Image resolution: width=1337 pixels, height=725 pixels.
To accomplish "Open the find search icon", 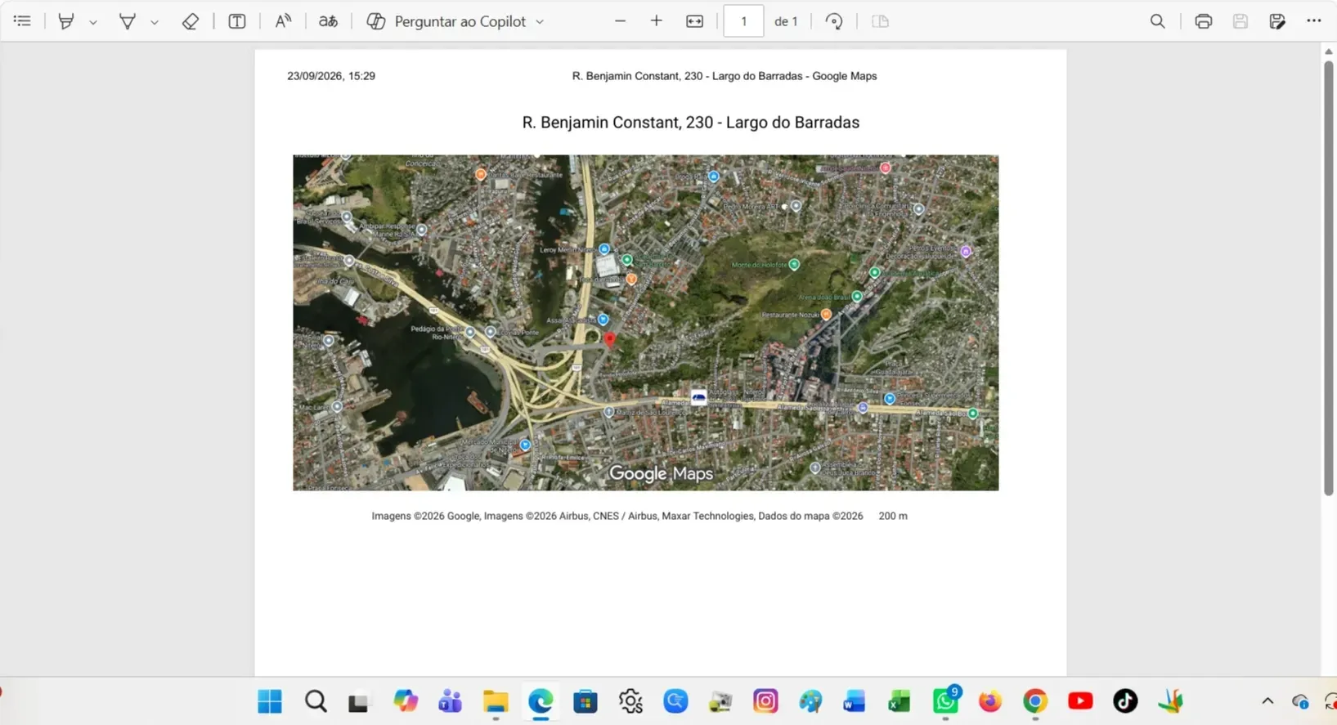I will (x=1158, y=21).
